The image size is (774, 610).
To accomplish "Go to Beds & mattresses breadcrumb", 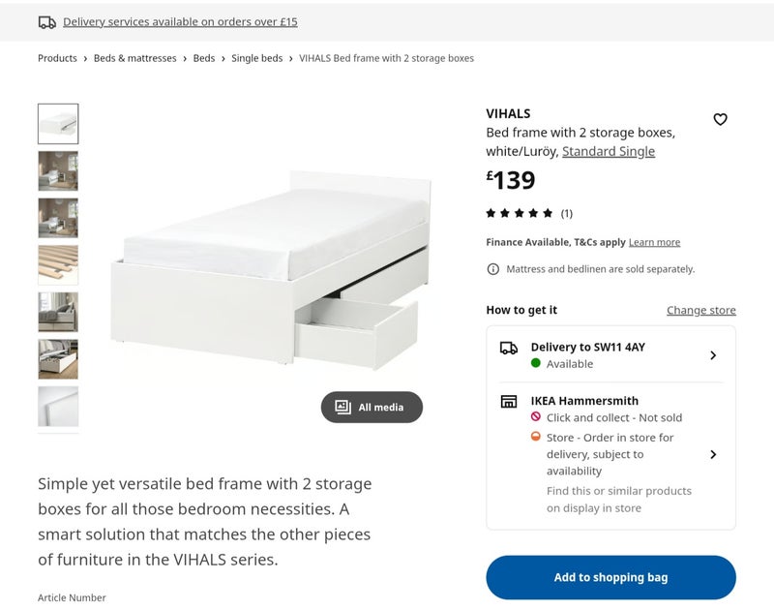I will (x=134, y=58).
